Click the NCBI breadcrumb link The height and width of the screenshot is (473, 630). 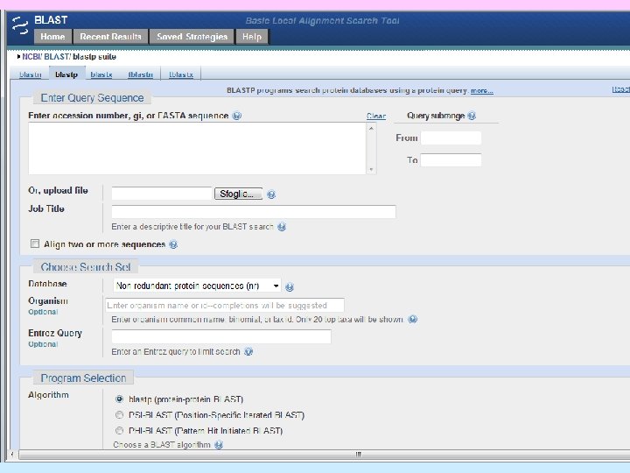(x=31, y=57)
